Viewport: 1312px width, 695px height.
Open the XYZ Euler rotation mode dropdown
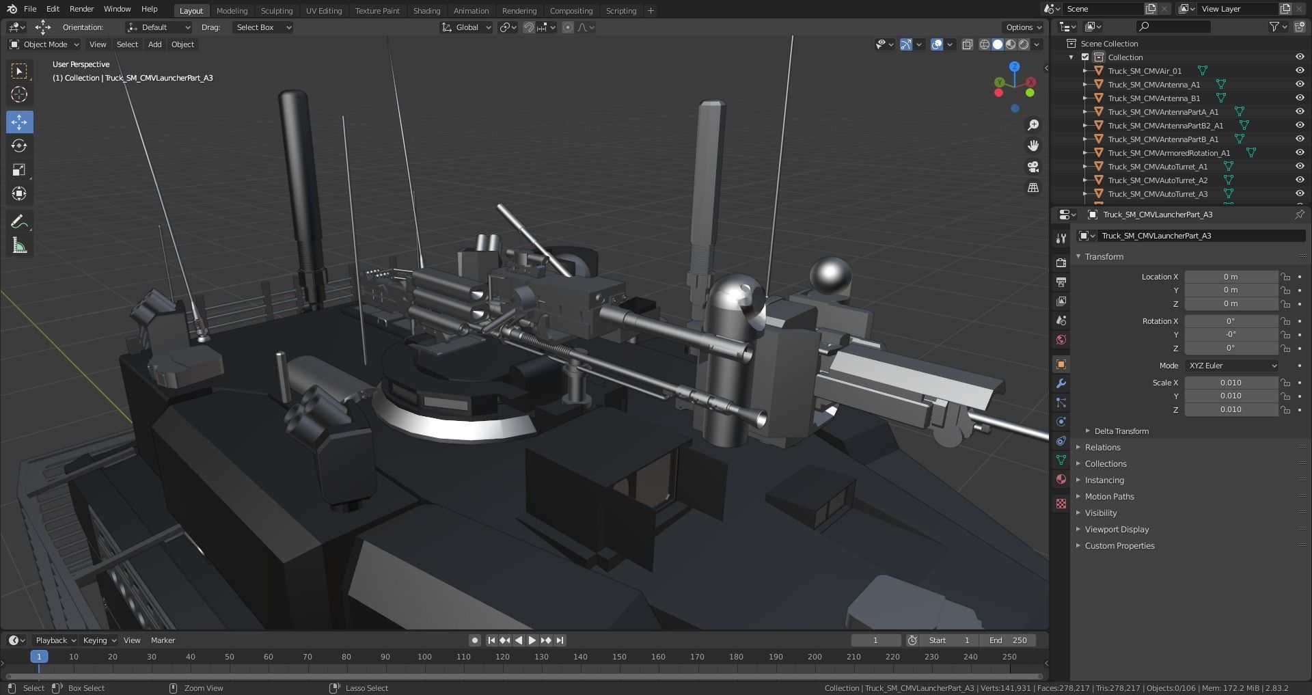(1231, 366)
